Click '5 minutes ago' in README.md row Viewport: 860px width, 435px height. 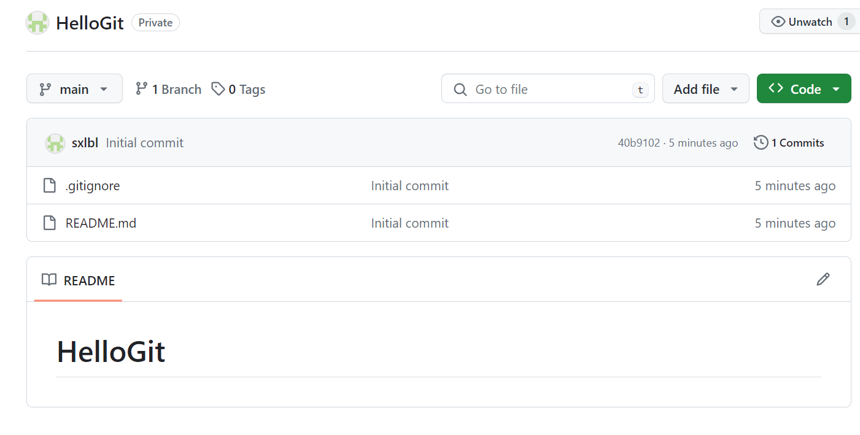[795, 223]
